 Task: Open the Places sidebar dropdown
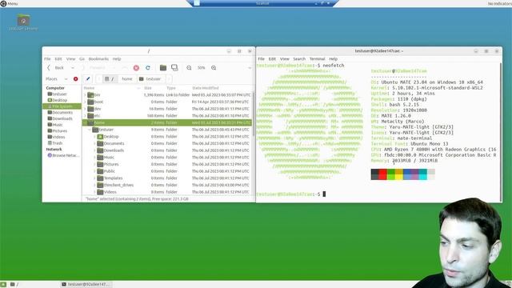[x=66, y=78]
